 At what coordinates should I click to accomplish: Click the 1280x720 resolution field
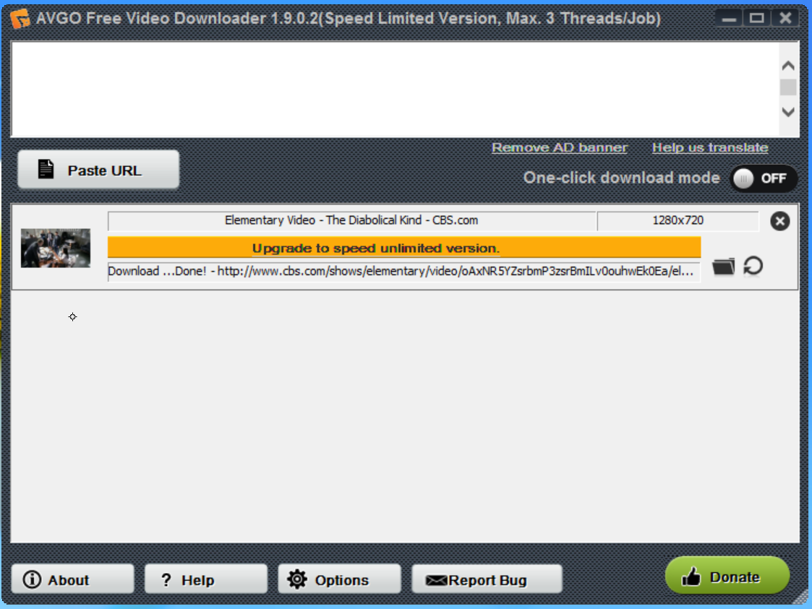click(x=678, y=221)
